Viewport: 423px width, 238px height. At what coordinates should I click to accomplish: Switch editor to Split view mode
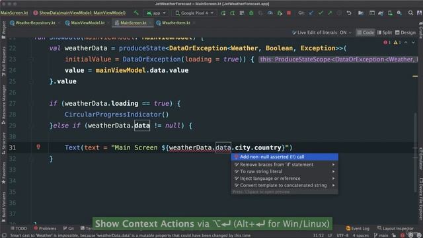(385, 32)
